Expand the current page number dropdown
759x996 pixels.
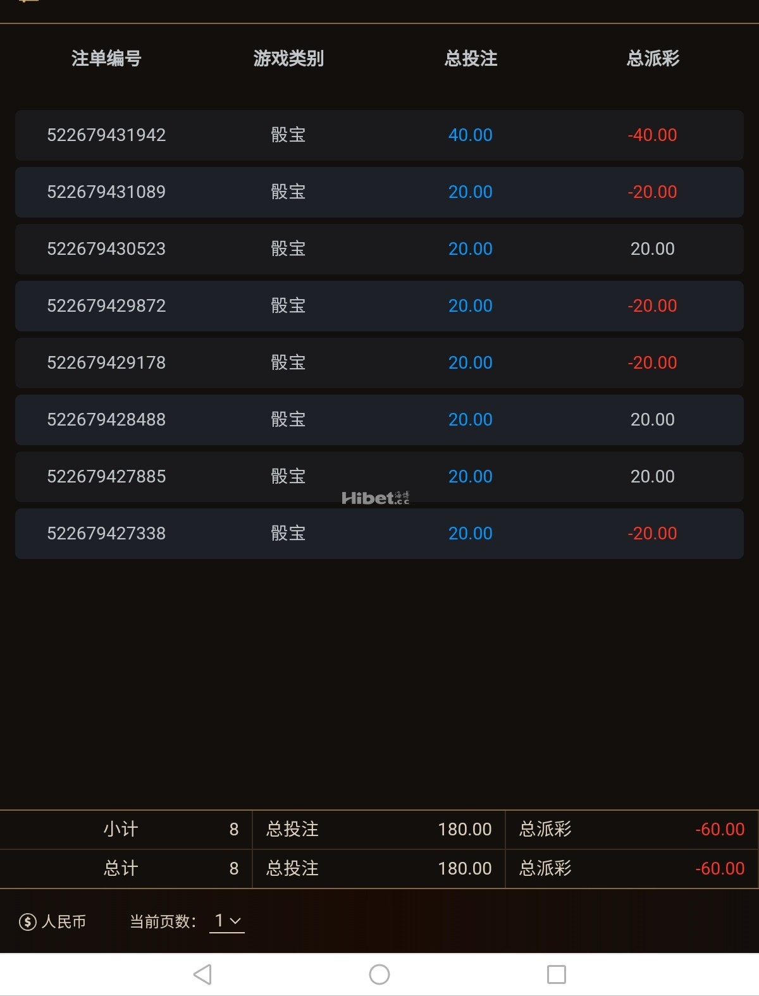pos(227,921)
